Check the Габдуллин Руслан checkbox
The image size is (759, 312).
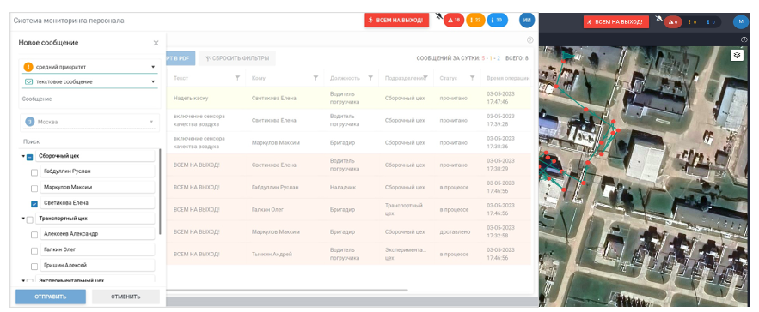click(34, 172)
